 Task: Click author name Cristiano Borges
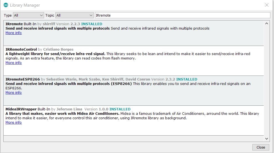[x=58, y=49]
